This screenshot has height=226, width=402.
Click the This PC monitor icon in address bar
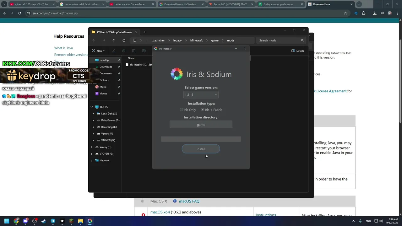pyautogui.click(x=134, y=40)
